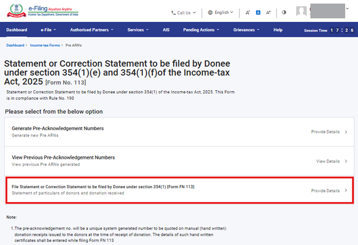Viewport: 358px width, 245px height.
Task: Open the Call Us dropdown
Action: click(x=183, y=12)
